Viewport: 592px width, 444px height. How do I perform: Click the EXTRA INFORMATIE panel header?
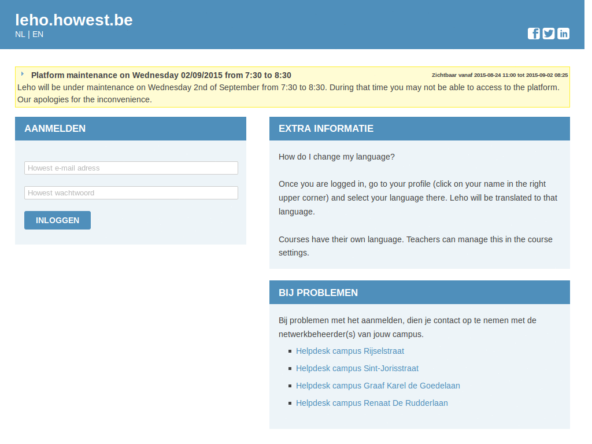point(420,128)
